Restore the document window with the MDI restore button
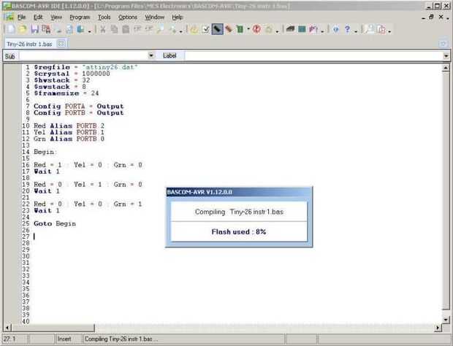 (431, 17)
